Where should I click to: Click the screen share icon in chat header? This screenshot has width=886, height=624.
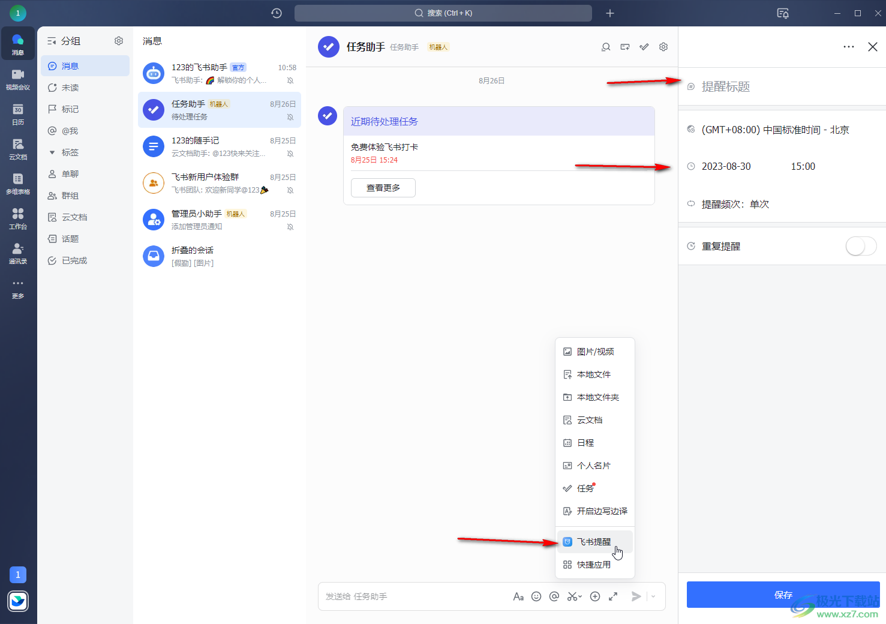(625, 47)
